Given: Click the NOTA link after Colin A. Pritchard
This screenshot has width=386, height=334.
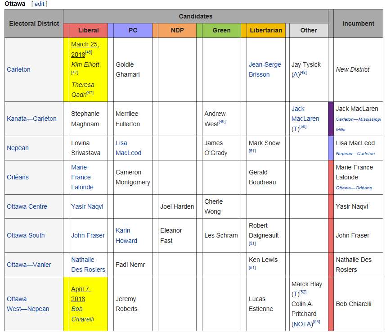Looking at the screenshot, I should coord(302,324).
